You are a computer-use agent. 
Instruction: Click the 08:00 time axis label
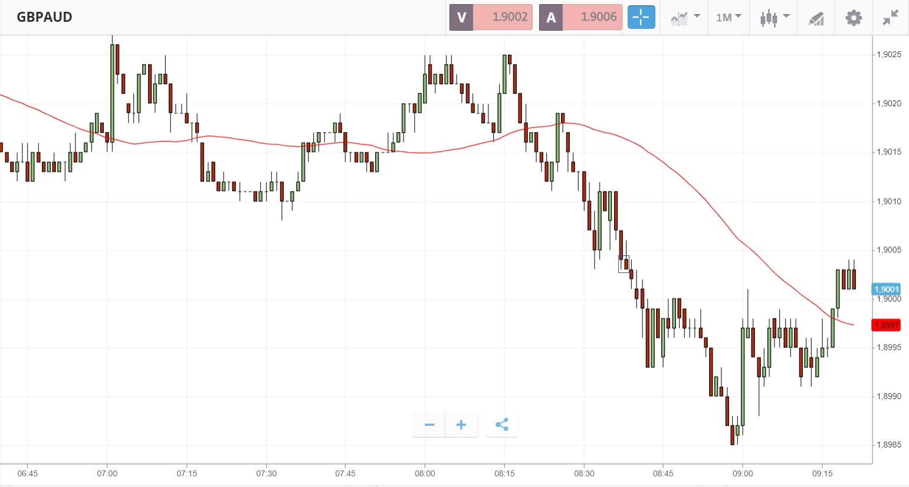coord(425,473)
